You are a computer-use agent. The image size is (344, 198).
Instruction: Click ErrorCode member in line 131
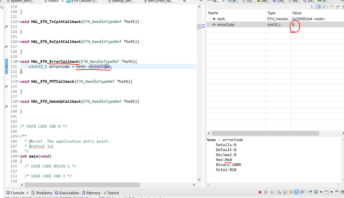pos(100,67)
